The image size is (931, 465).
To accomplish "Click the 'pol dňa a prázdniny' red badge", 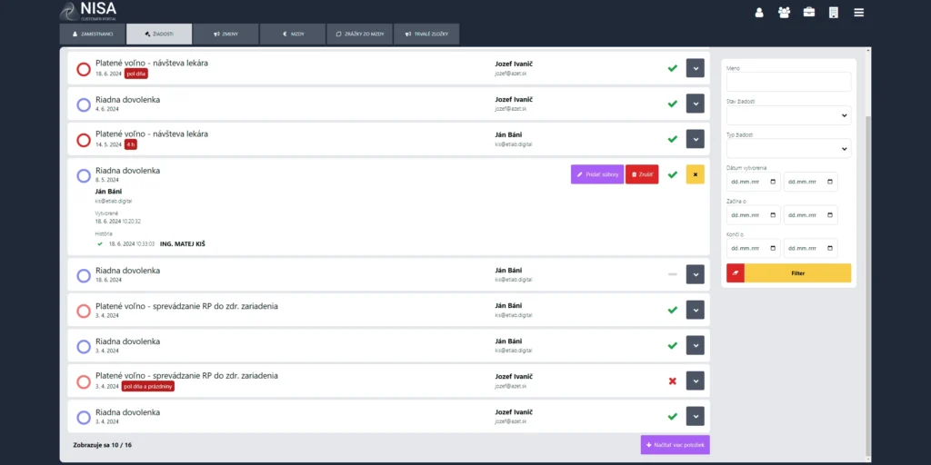I will tap(148, 387).
